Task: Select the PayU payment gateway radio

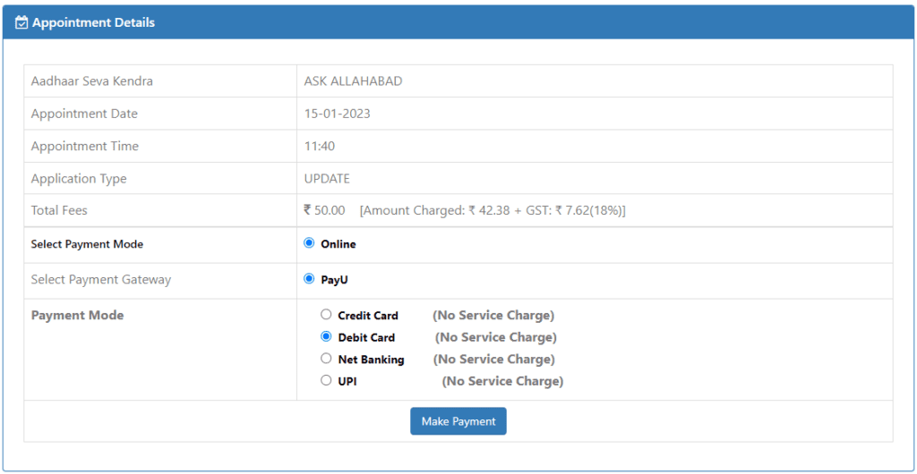Action: [309, 279]
